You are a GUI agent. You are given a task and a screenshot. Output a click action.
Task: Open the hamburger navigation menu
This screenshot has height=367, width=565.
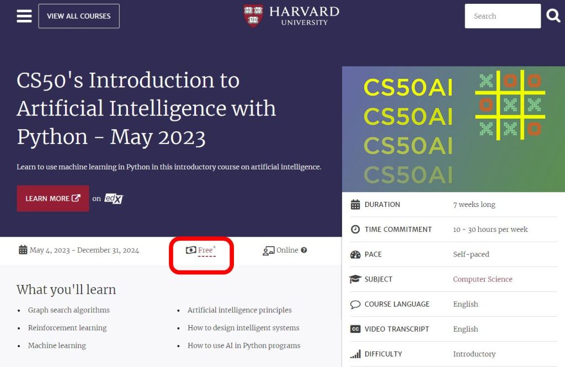[24, 16]
